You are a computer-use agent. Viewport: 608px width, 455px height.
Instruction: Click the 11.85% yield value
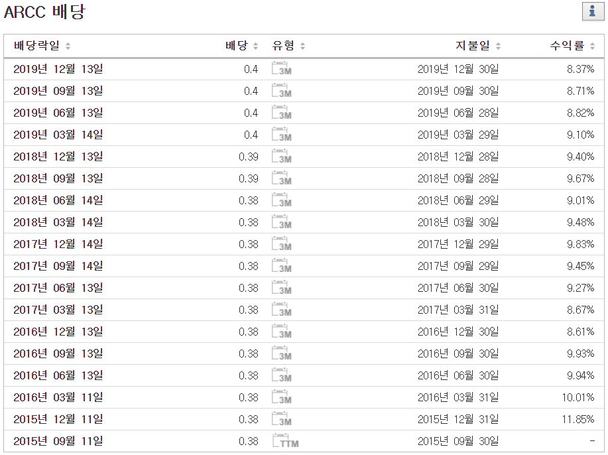[x=578, y=419]
